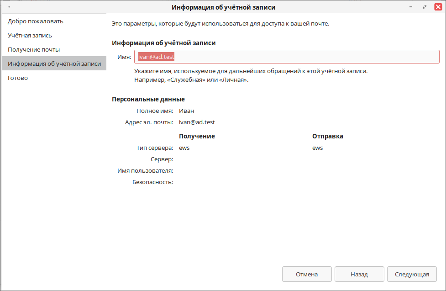The image size is (446, 291).
Task: Click the ivan@ad.test email address value
Action: pyautogui.click(x=197, y=122)
